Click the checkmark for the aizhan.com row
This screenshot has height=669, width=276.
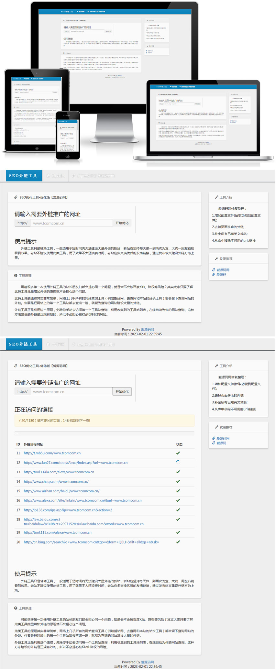point(178,491)
